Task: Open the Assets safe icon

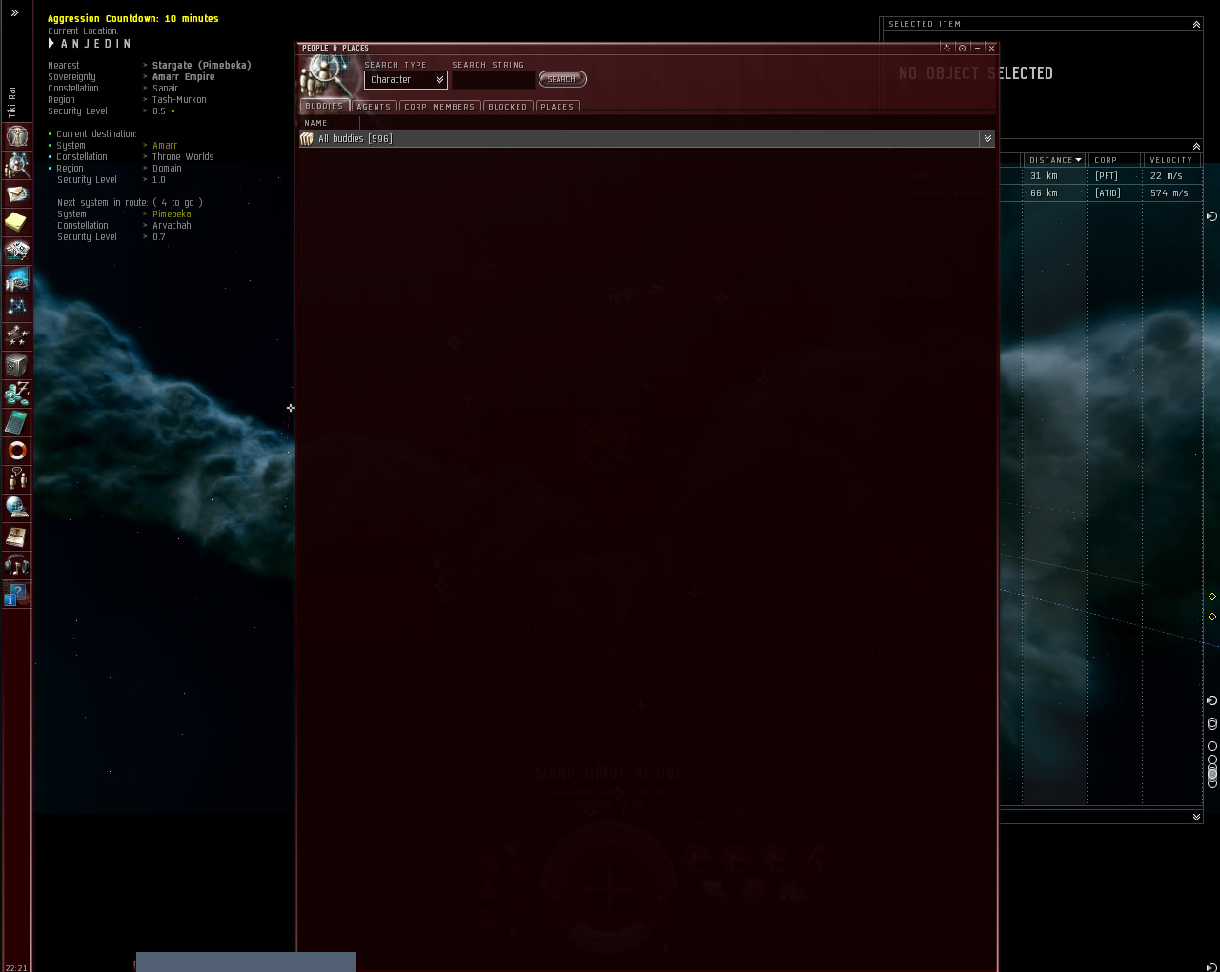Action: (x=17, y=365)
